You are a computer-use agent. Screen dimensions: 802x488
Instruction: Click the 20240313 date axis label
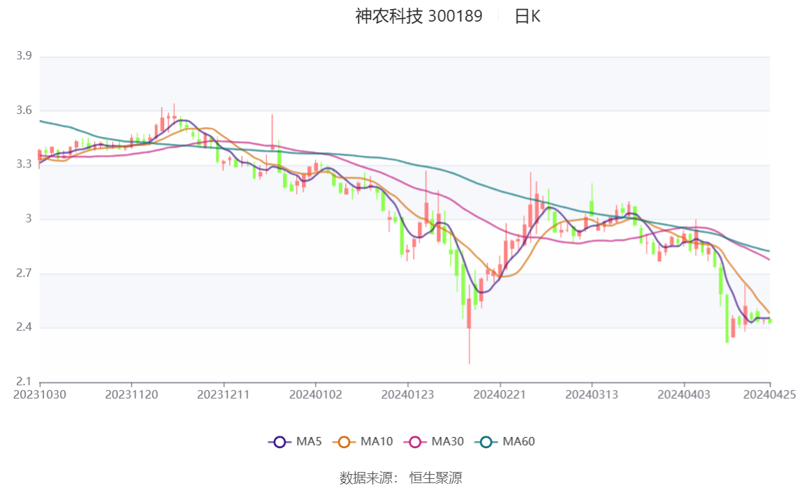(592, 395)
